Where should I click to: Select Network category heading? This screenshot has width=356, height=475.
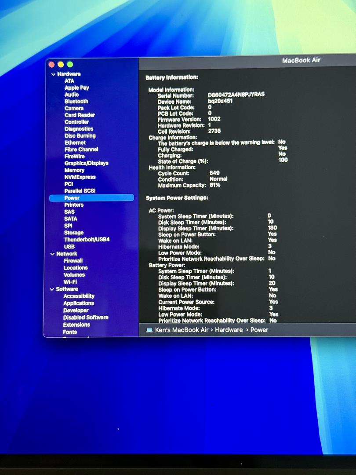(67, 254)
